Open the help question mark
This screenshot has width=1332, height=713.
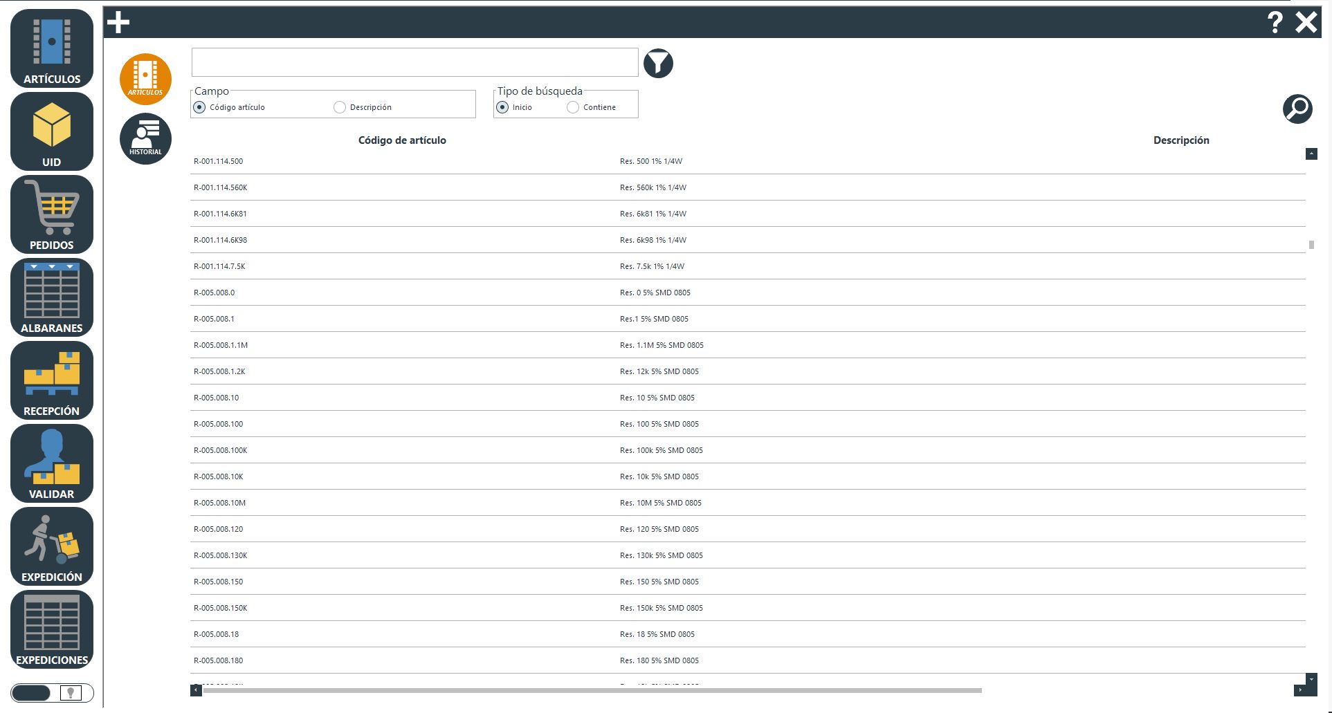[x=1275, y=23]
